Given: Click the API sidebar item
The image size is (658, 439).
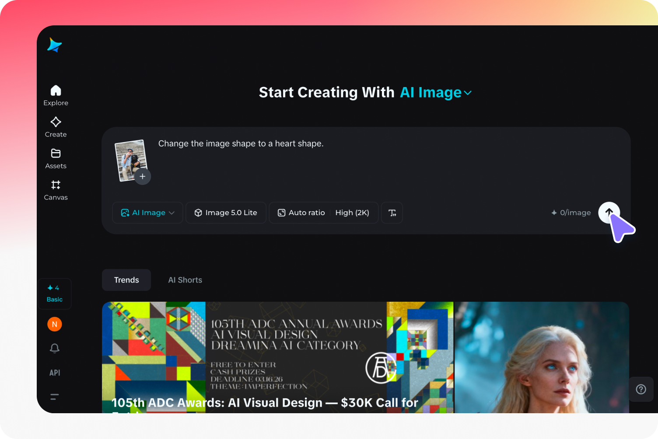Looking at the screenshot, I should point(54,373).
